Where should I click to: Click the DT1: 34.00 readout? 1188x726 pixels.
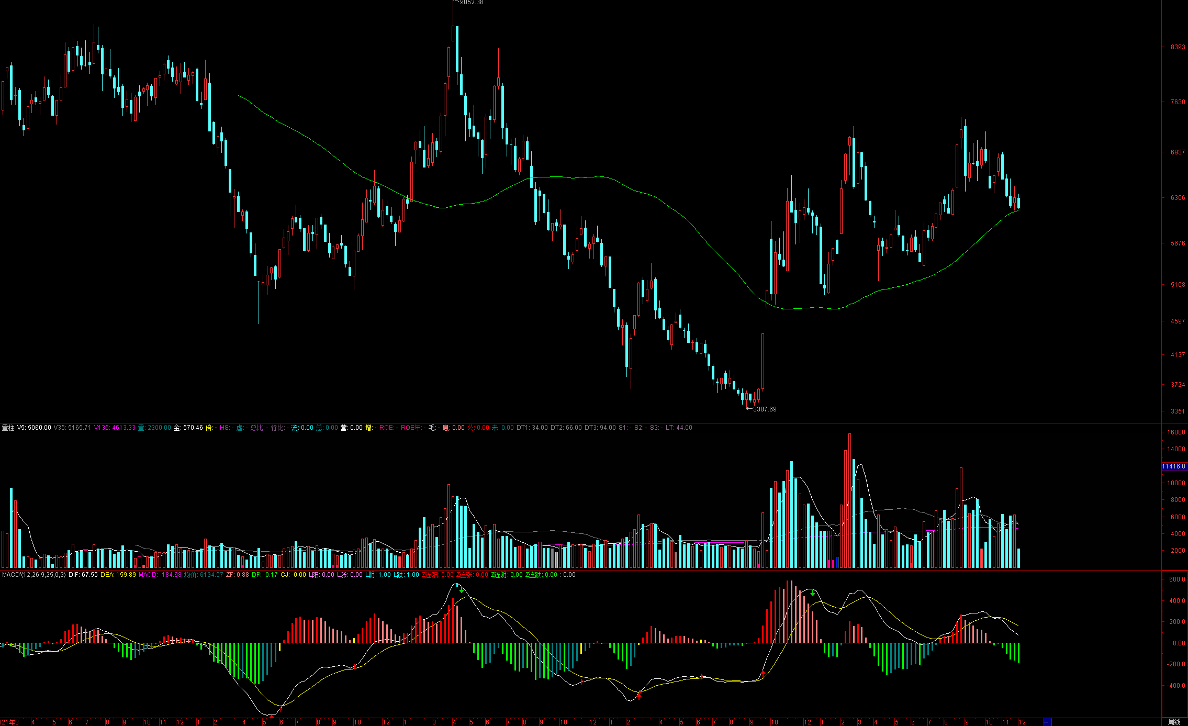tap(532, 428)
